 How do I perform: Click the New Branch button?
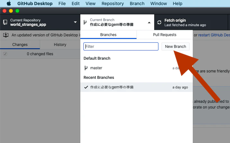point(175,46)
